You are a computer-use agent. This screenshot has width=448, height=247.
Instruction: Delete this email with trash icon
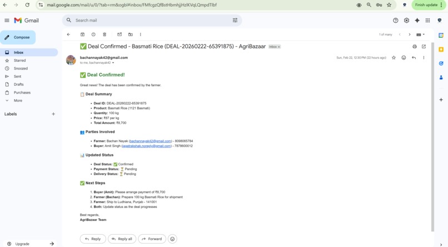[104, 34]
